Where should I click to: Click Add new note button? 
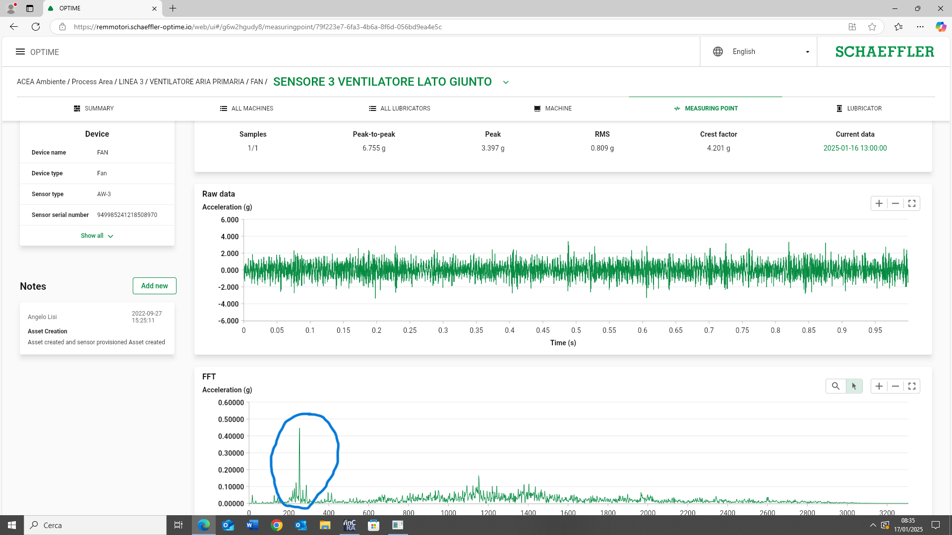[154, 286]
